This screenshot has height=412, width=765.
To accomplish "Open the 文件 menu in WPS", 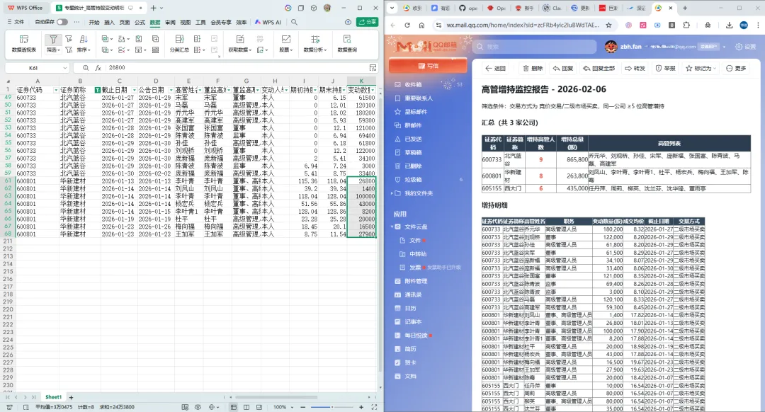I will (x=16, y=22).
